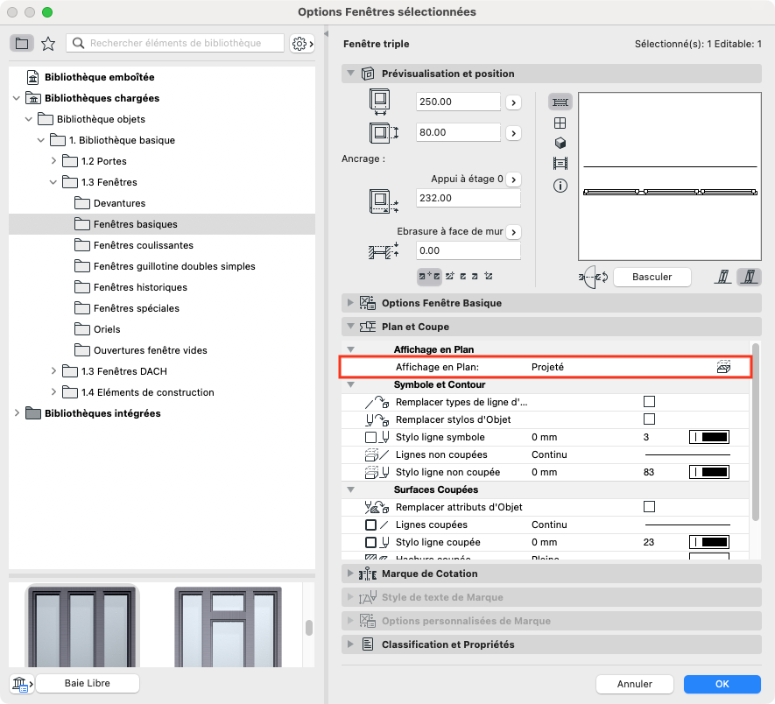Screen dimensions: 775x704
Task: Click Annuler to cancel
Action: point(635,684)
